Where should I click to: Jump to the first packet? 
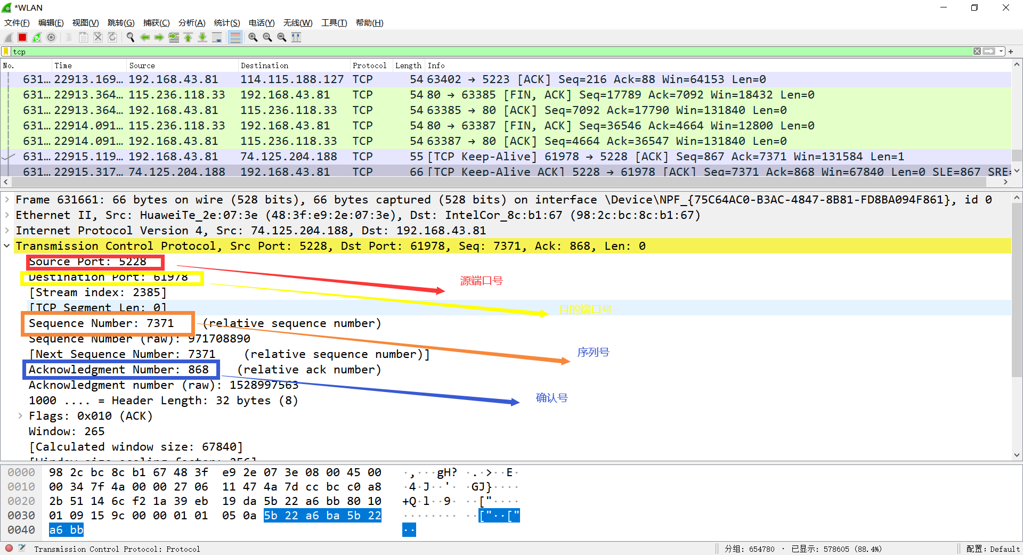coord(188,37)
